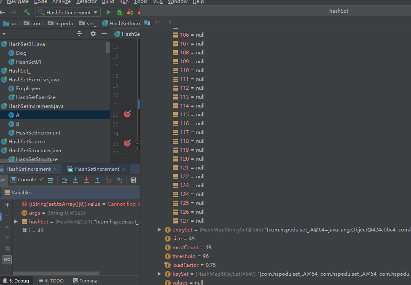Open the Analyze menu
Viewport: 411px width, 285px height.
[x=62, y=2]
